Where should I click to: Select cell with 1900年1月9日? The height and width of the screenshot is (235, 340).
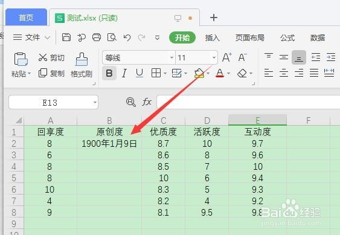click(x=109, y=144)
